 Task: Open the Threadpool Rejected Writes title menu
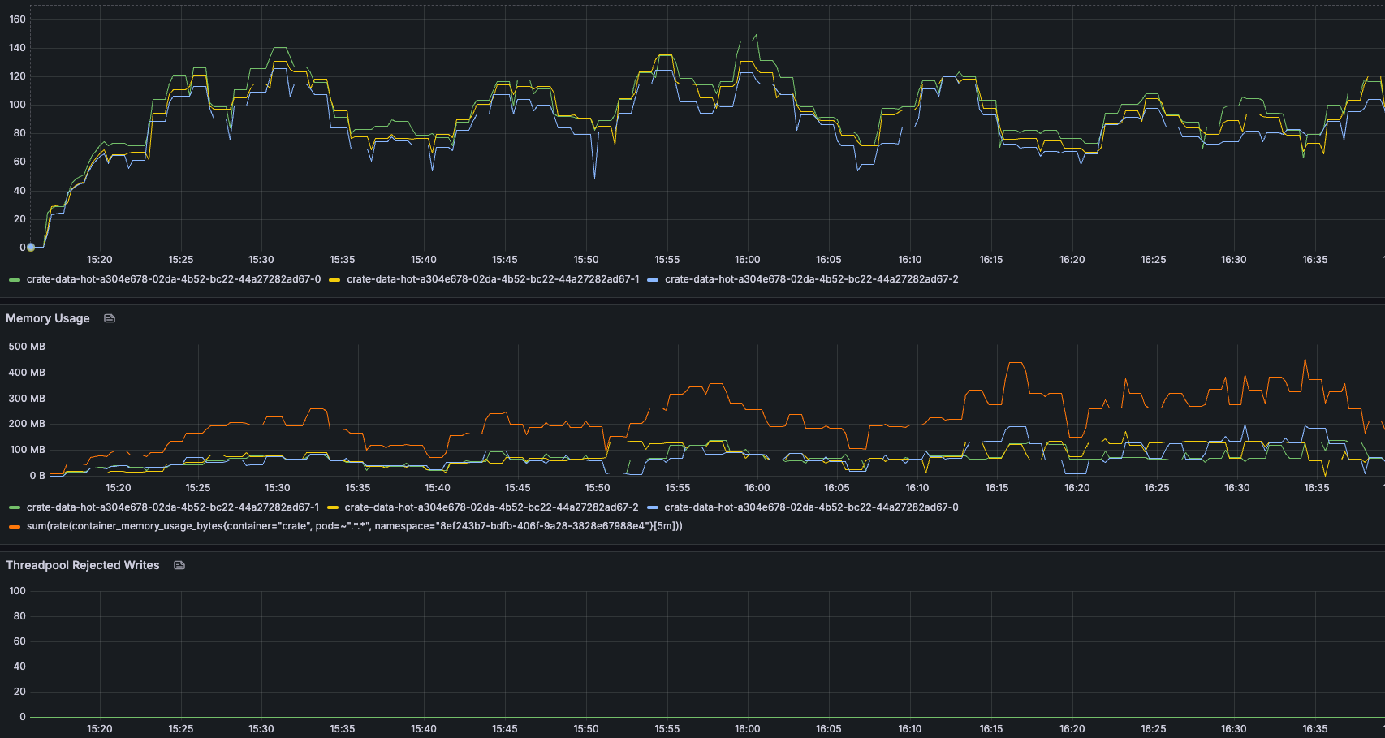83,565
